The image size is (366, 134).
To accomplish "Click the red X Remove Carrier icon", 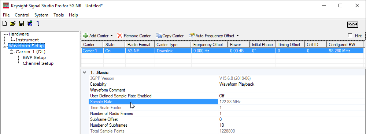I will (x=120, y=36).
